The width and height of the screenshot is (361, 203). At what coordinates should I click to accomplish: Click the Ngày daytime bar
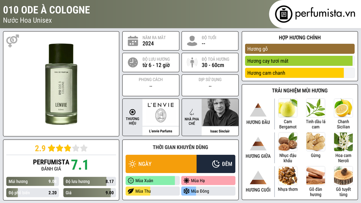[161, 164]
